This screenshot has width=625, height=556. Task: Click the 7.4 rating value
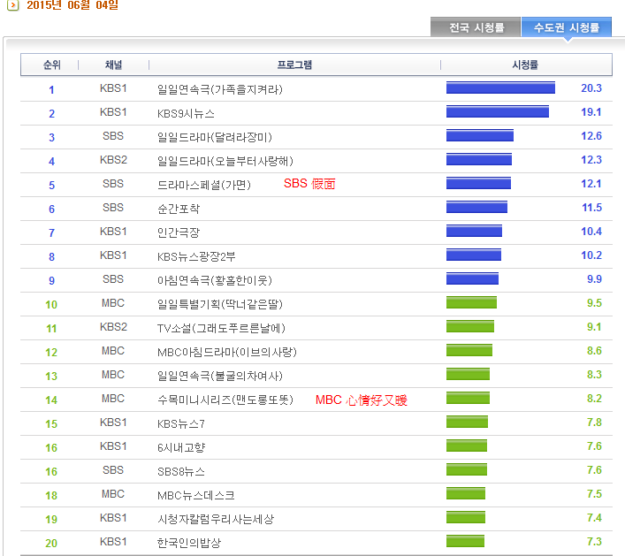(x=594, y=518)
